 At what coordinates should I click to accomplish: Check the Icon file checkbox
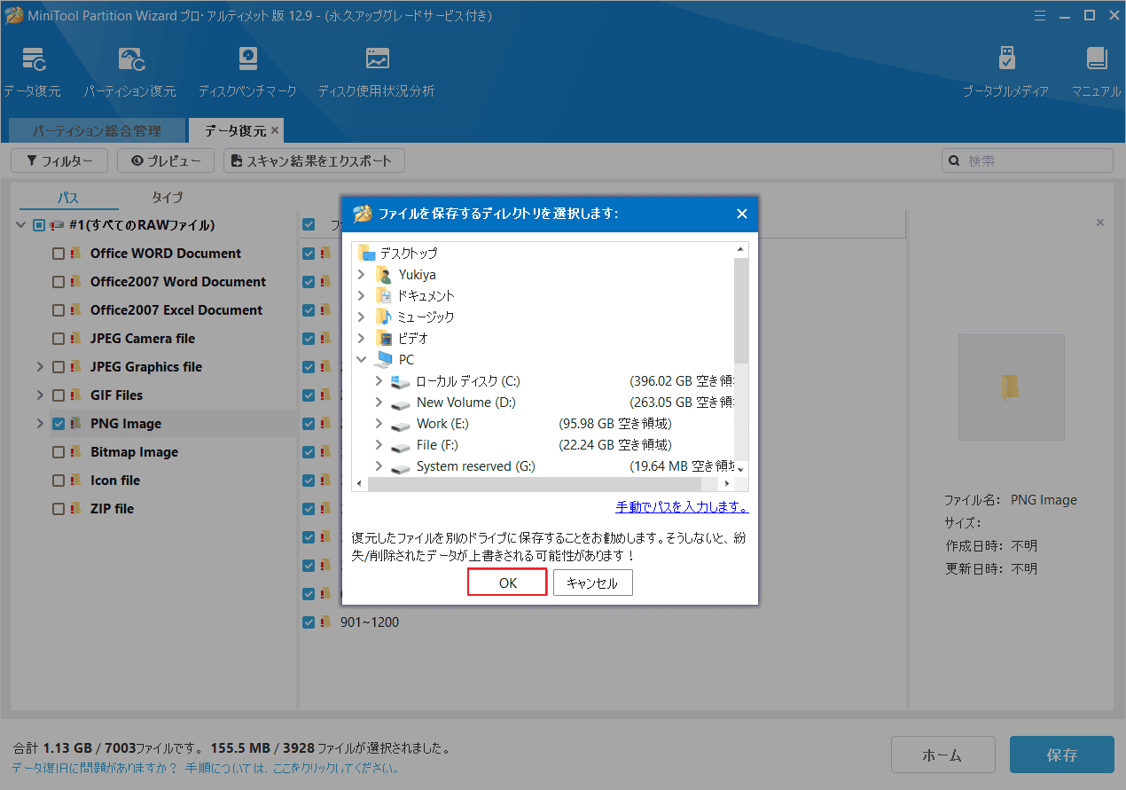pyautogui.click(x=59, y=481)
